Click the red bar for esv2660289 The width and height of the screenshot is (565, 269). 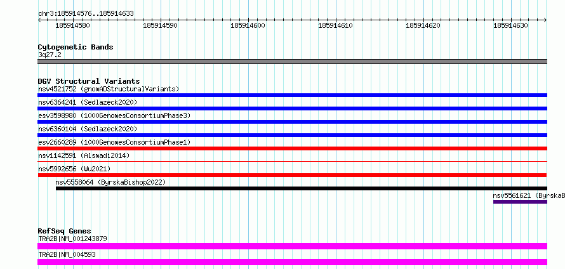coord(292,148)
